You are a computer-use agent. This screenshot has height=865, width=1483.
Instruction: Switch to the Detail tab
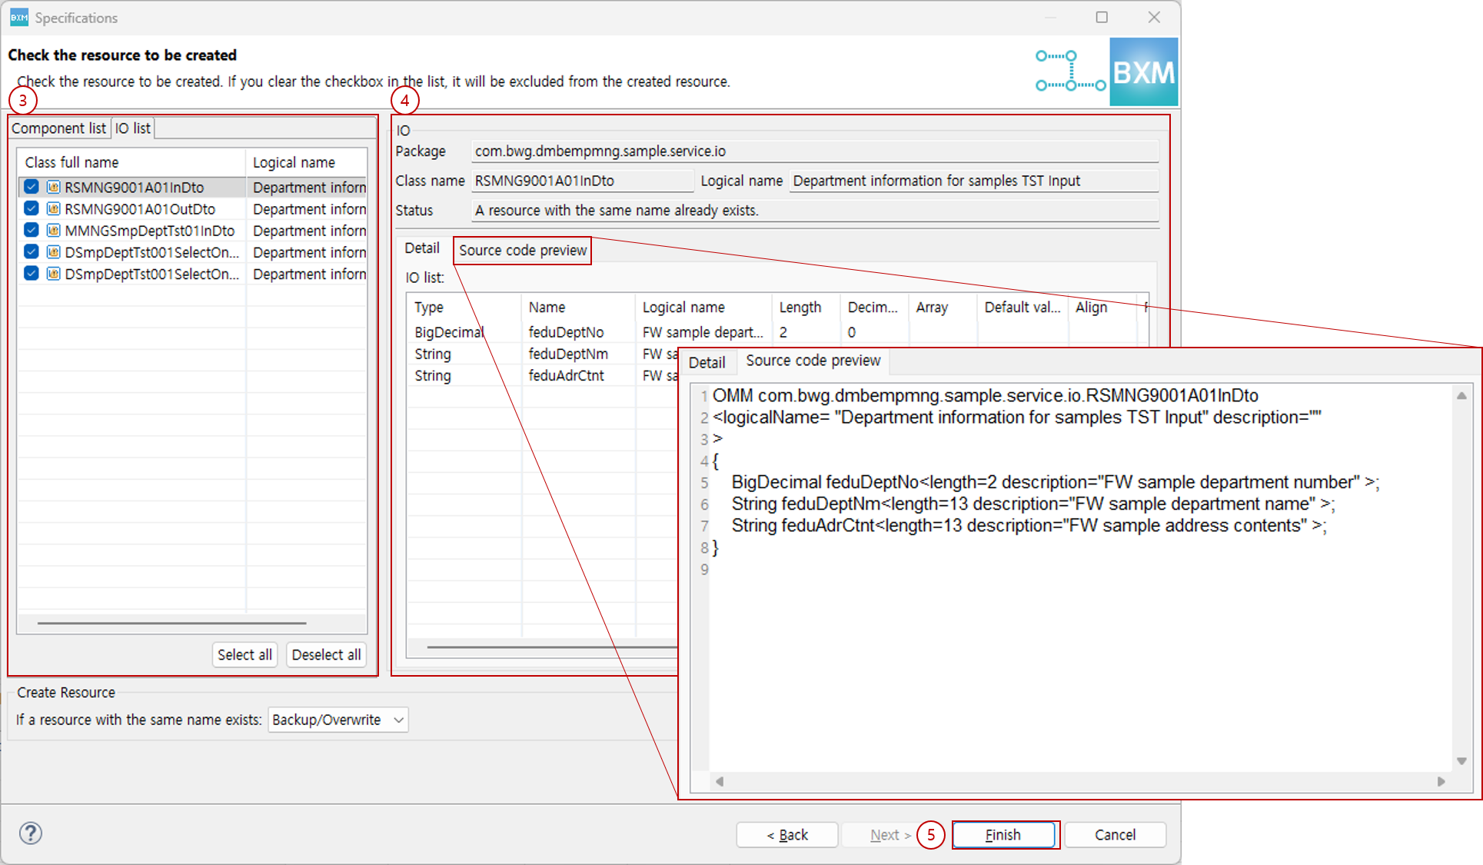[x=422, y=248]
